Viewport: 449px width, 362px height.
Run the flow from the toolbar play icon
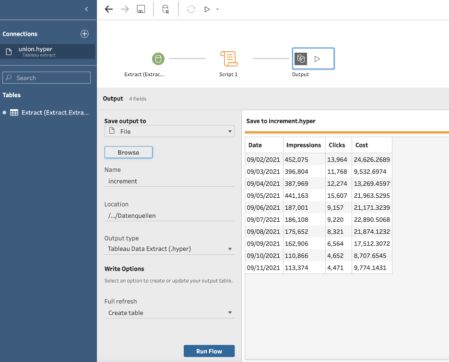(207, 9)
